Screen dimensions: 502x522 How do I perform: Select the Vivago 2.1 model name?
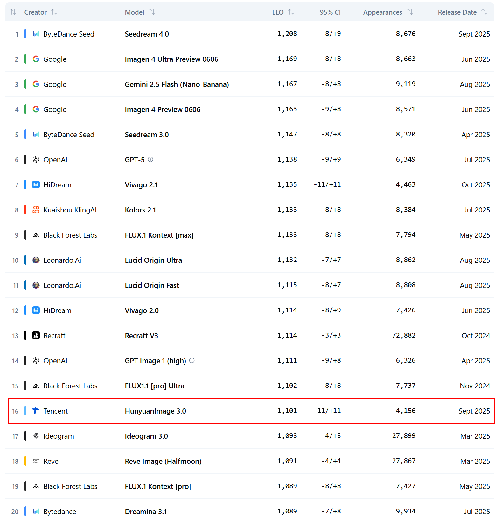click(x=141, y=185)
